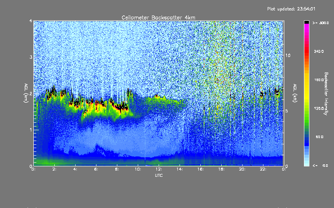This screenshot has width=334, height=208.
Task: Click the magenta section of the color bar
Action: click(306, 27)
